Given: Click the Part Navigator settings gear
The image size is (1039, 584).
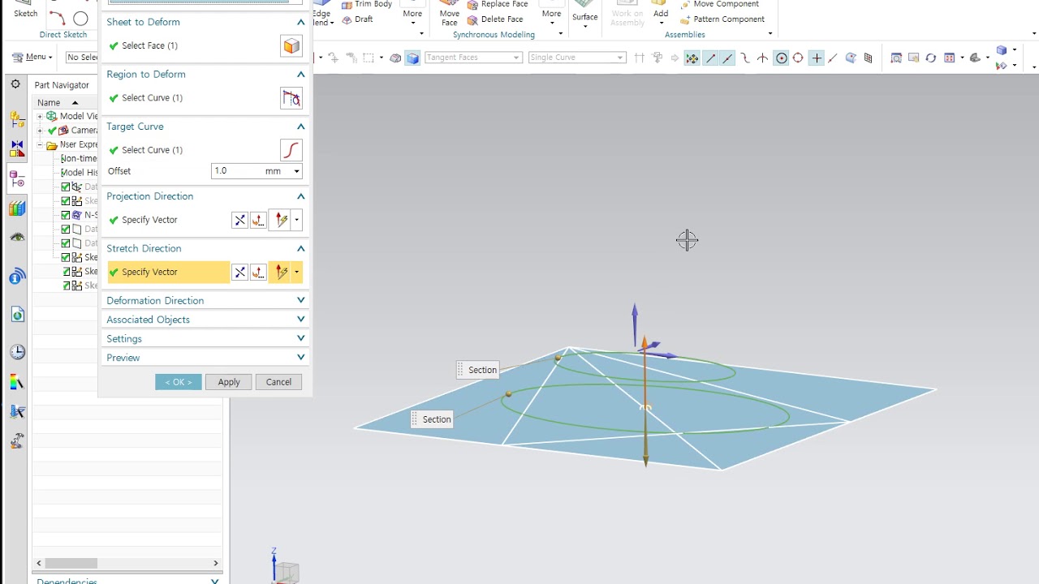Looking at the screenshot, I should click(15, 84).
